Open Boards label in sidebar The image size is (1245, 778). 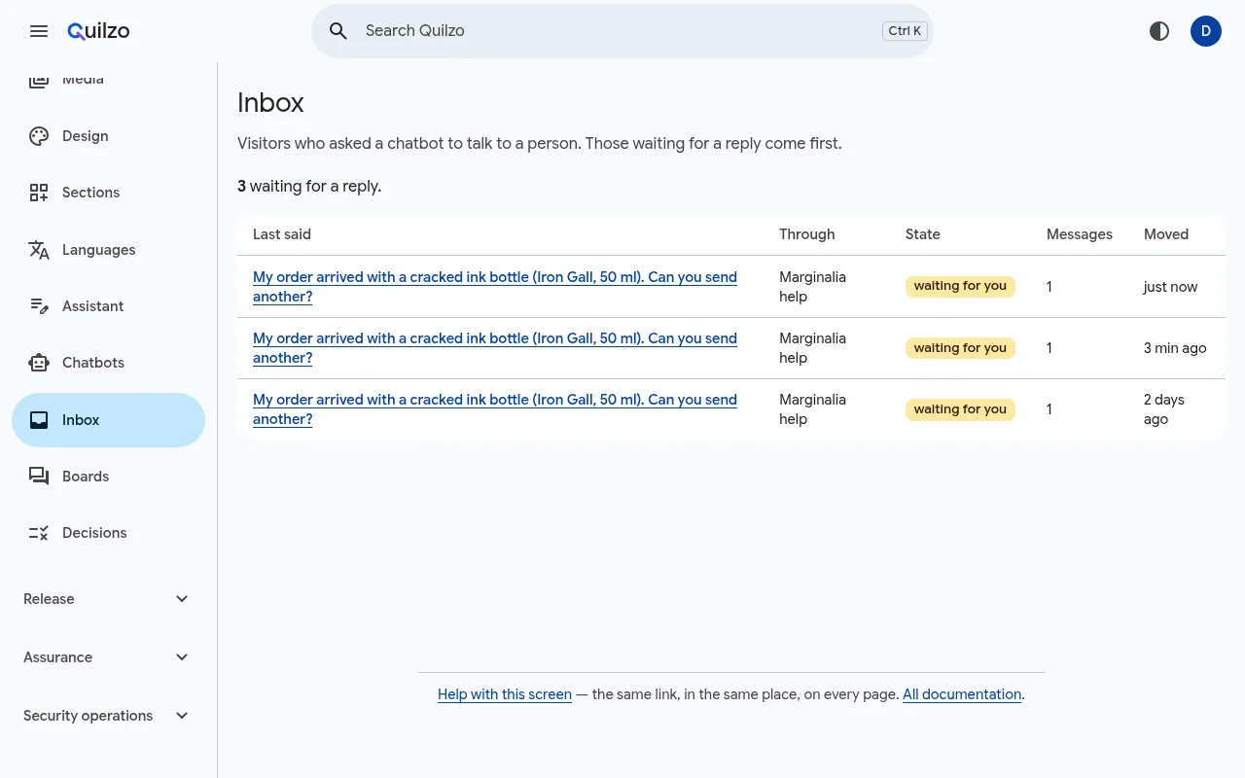(x=86, y=477)
